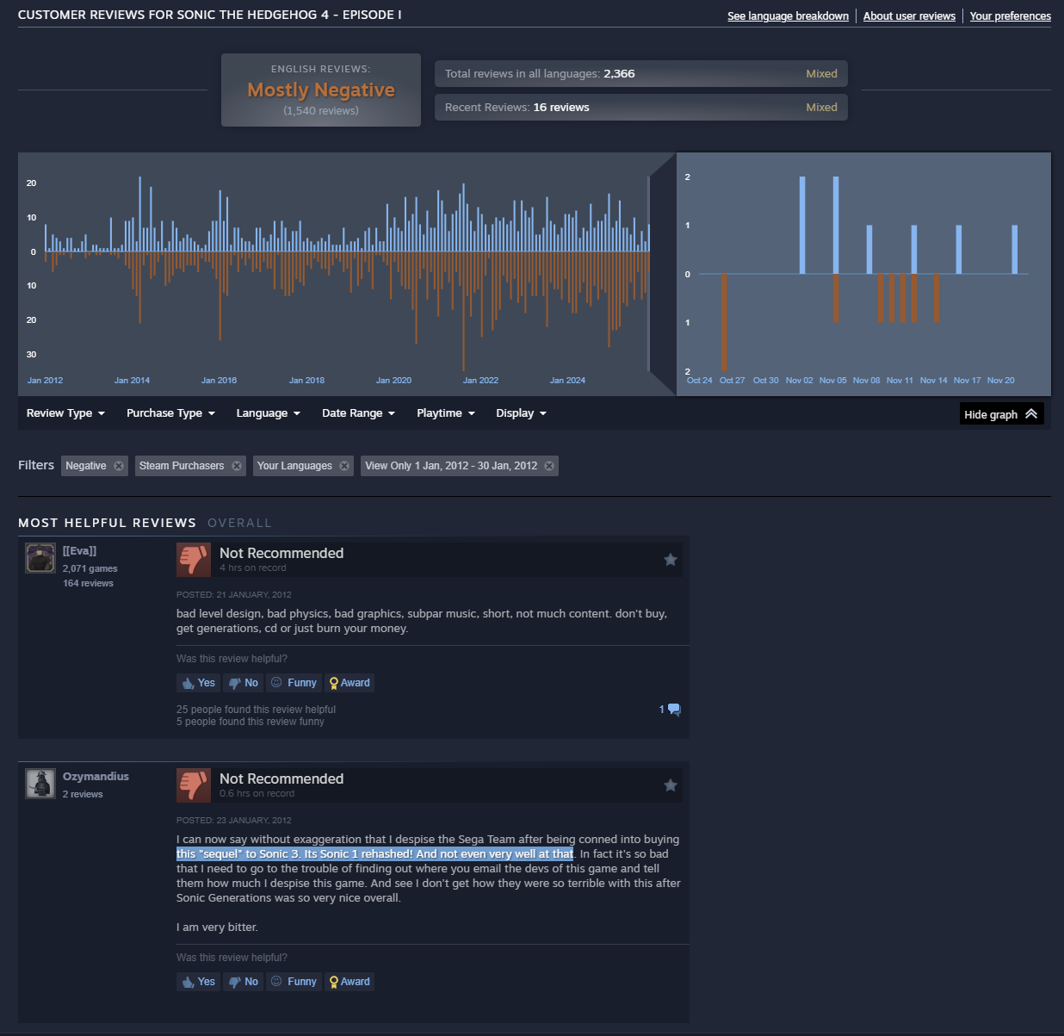Click Jan 2024 label on timeline graph

coord(567,381)
